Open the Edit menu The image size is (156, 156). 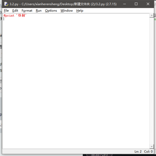coord(15,11)
